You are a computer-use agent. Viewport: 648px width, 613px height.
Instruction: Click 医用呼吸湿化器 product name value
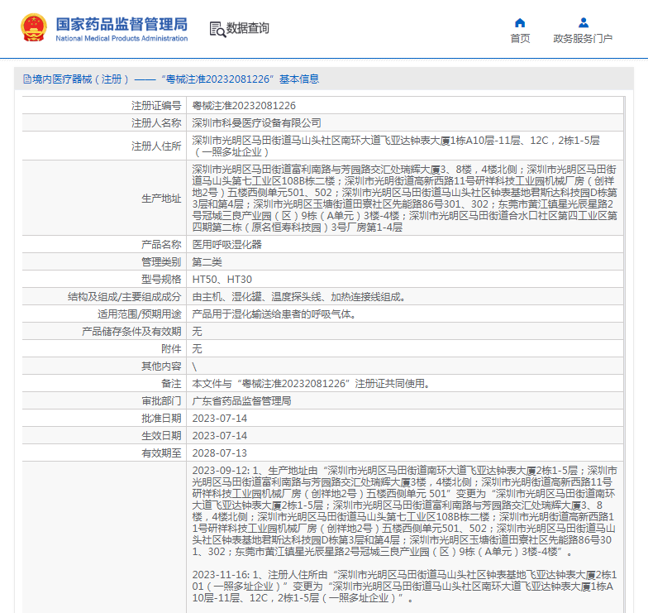[x=226, y=245]
